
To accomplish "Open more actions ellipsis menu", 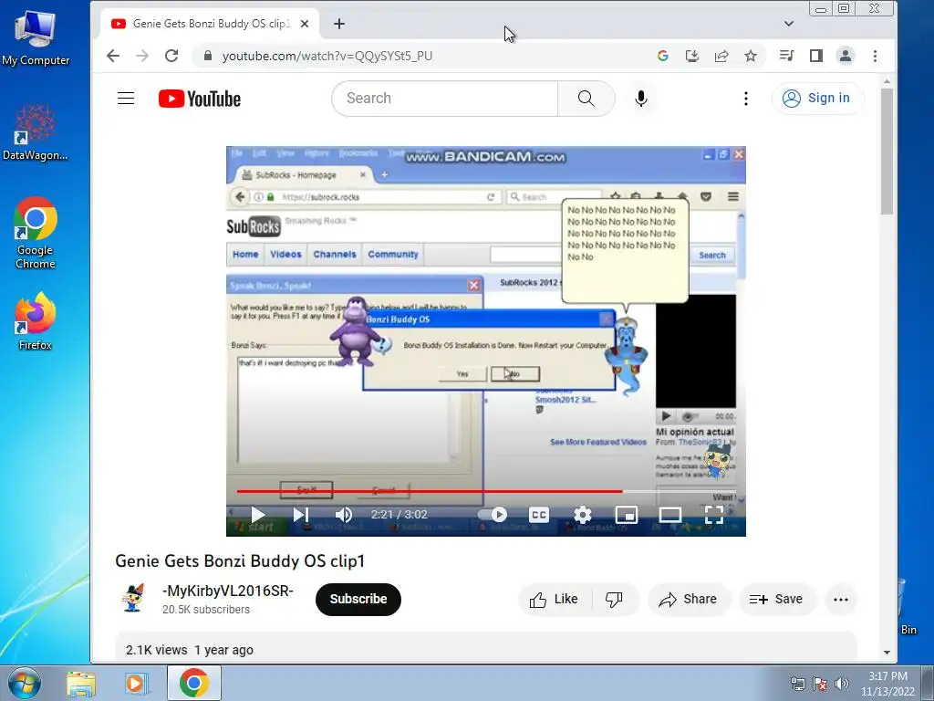I will coord(840,600).
